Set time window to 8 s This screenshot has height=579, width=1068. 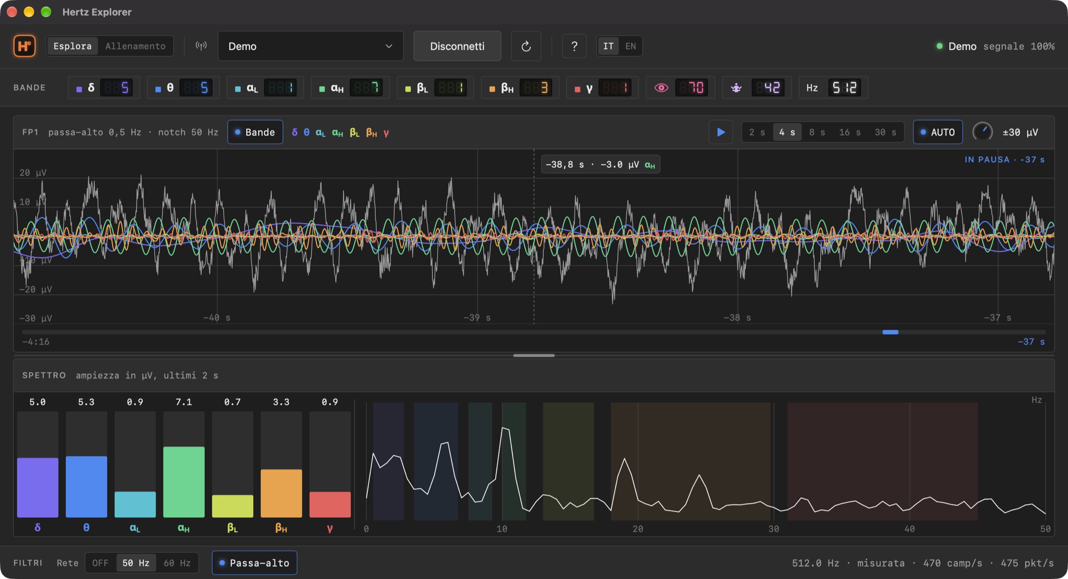click(817, 132)
